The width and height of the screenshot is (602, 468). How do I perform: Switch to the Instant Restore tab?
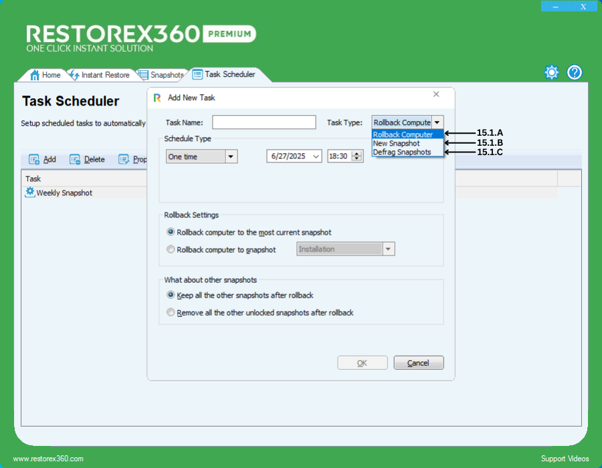click(x=99, y=75)
